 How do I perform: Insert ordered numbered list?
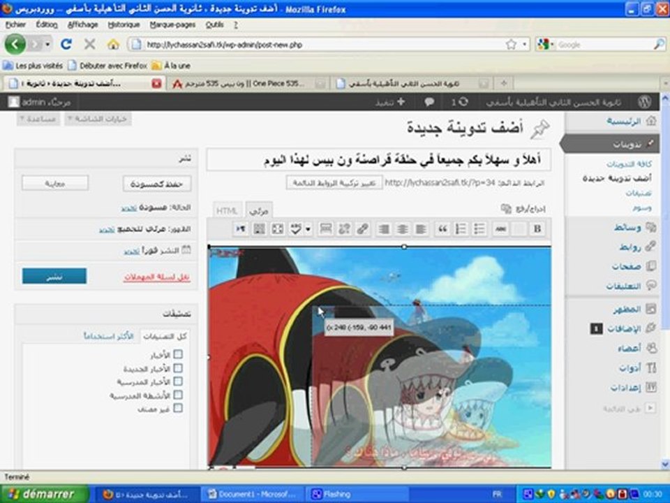coord(461,229)
